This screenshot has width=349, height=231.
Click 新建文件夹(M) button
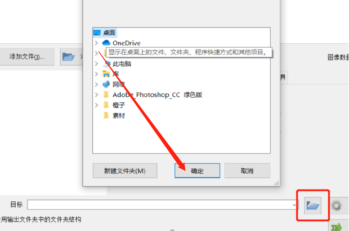125,171
